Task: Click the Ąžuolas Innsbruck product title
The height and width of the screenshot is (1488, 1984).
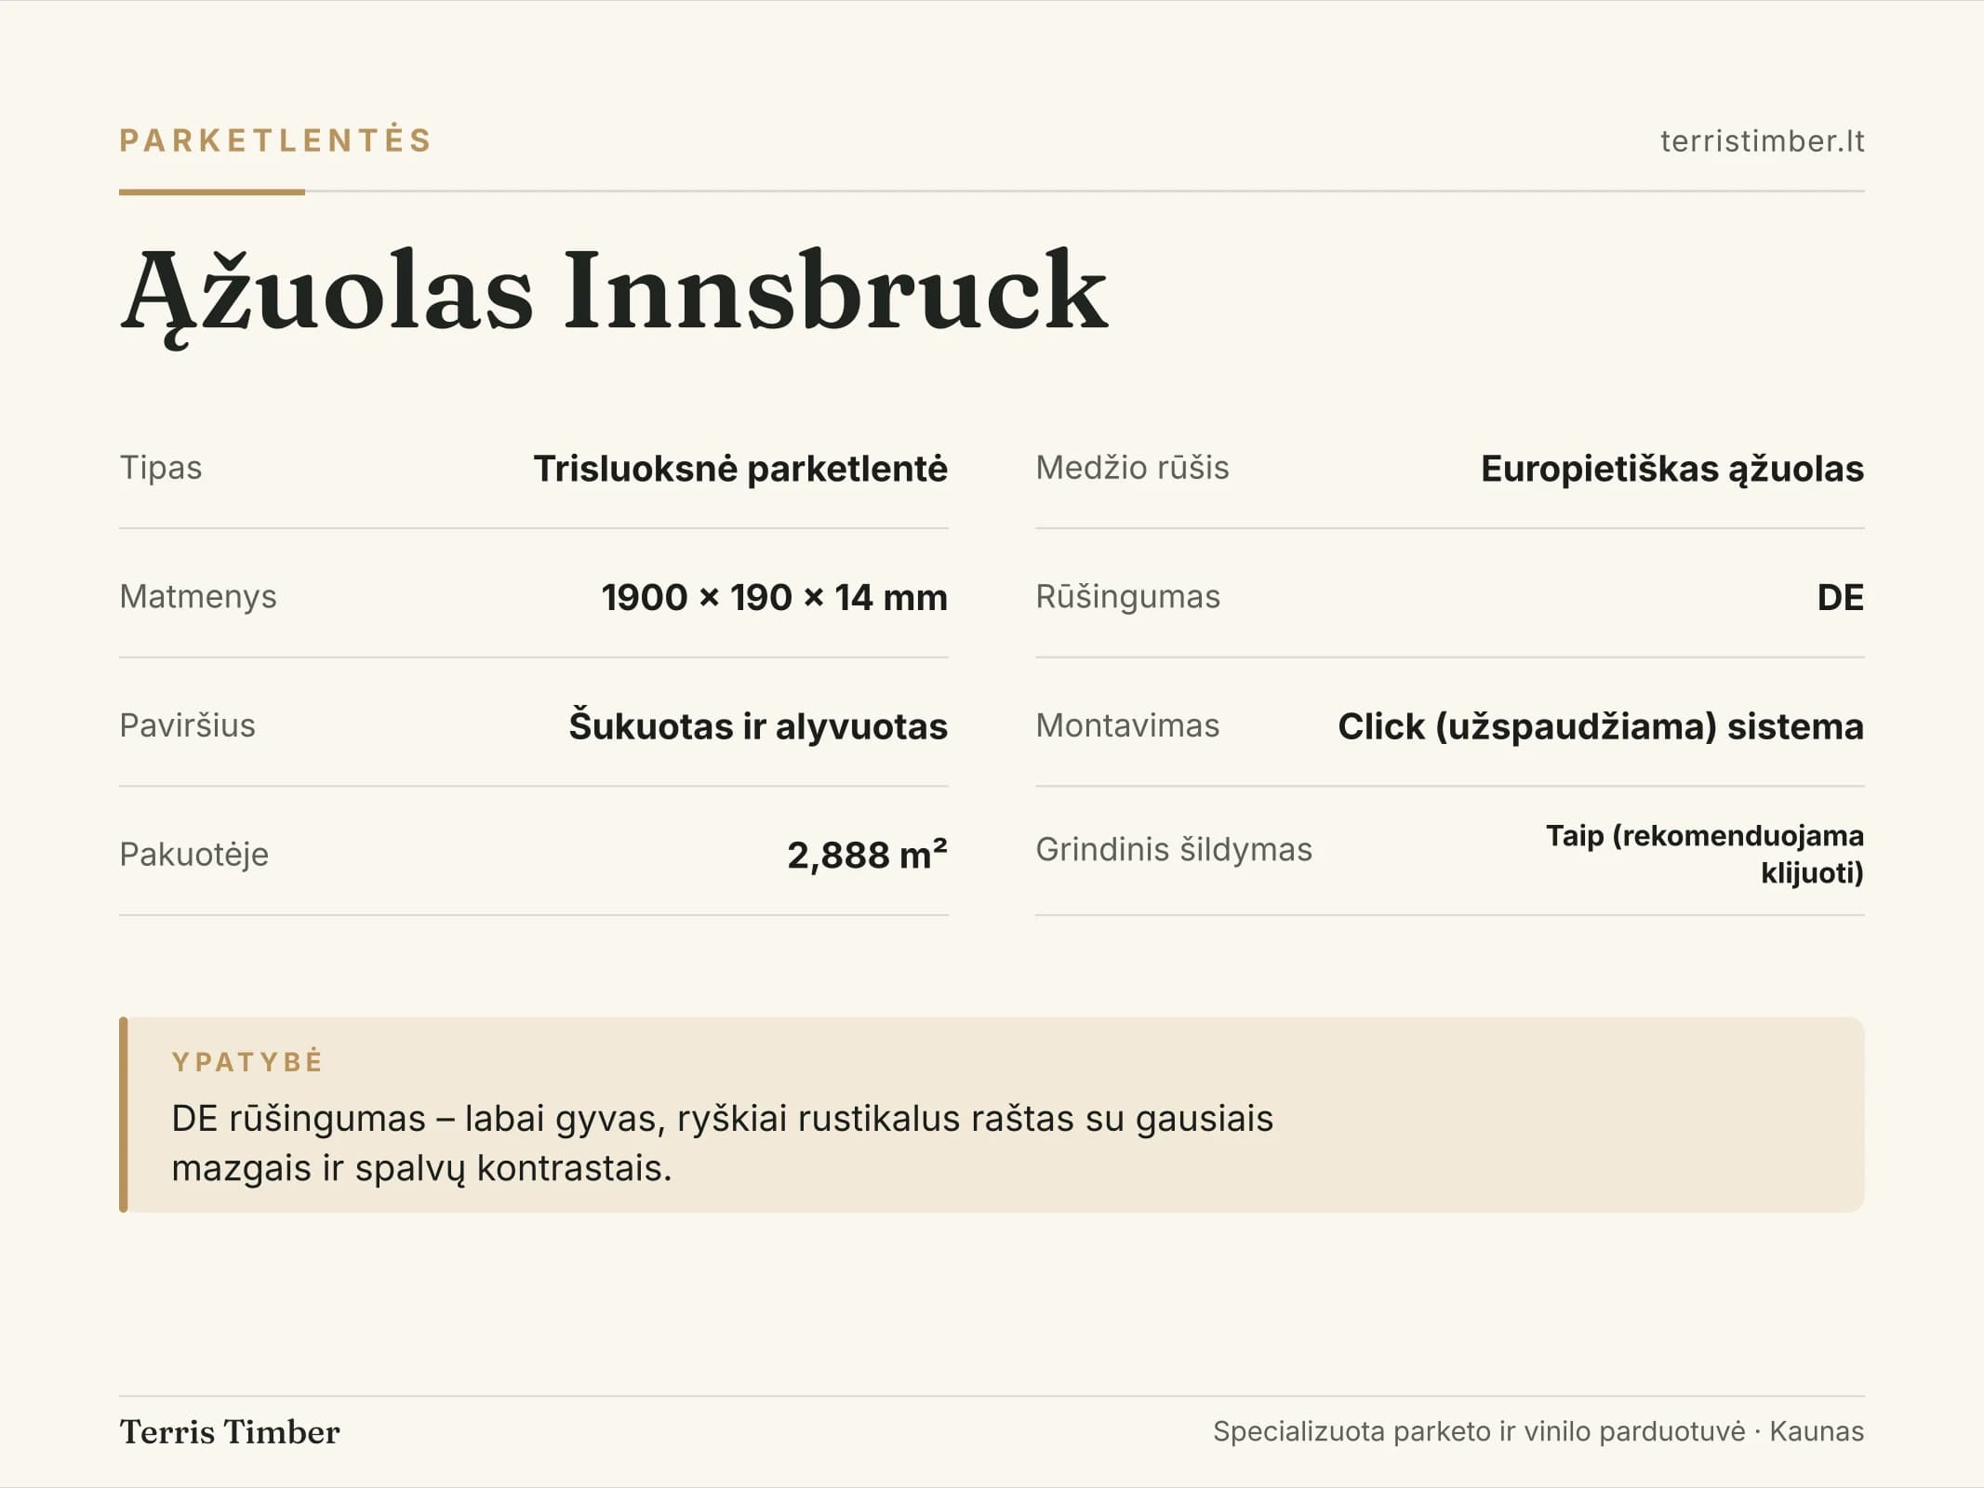Action: click(x=614, y=294)
